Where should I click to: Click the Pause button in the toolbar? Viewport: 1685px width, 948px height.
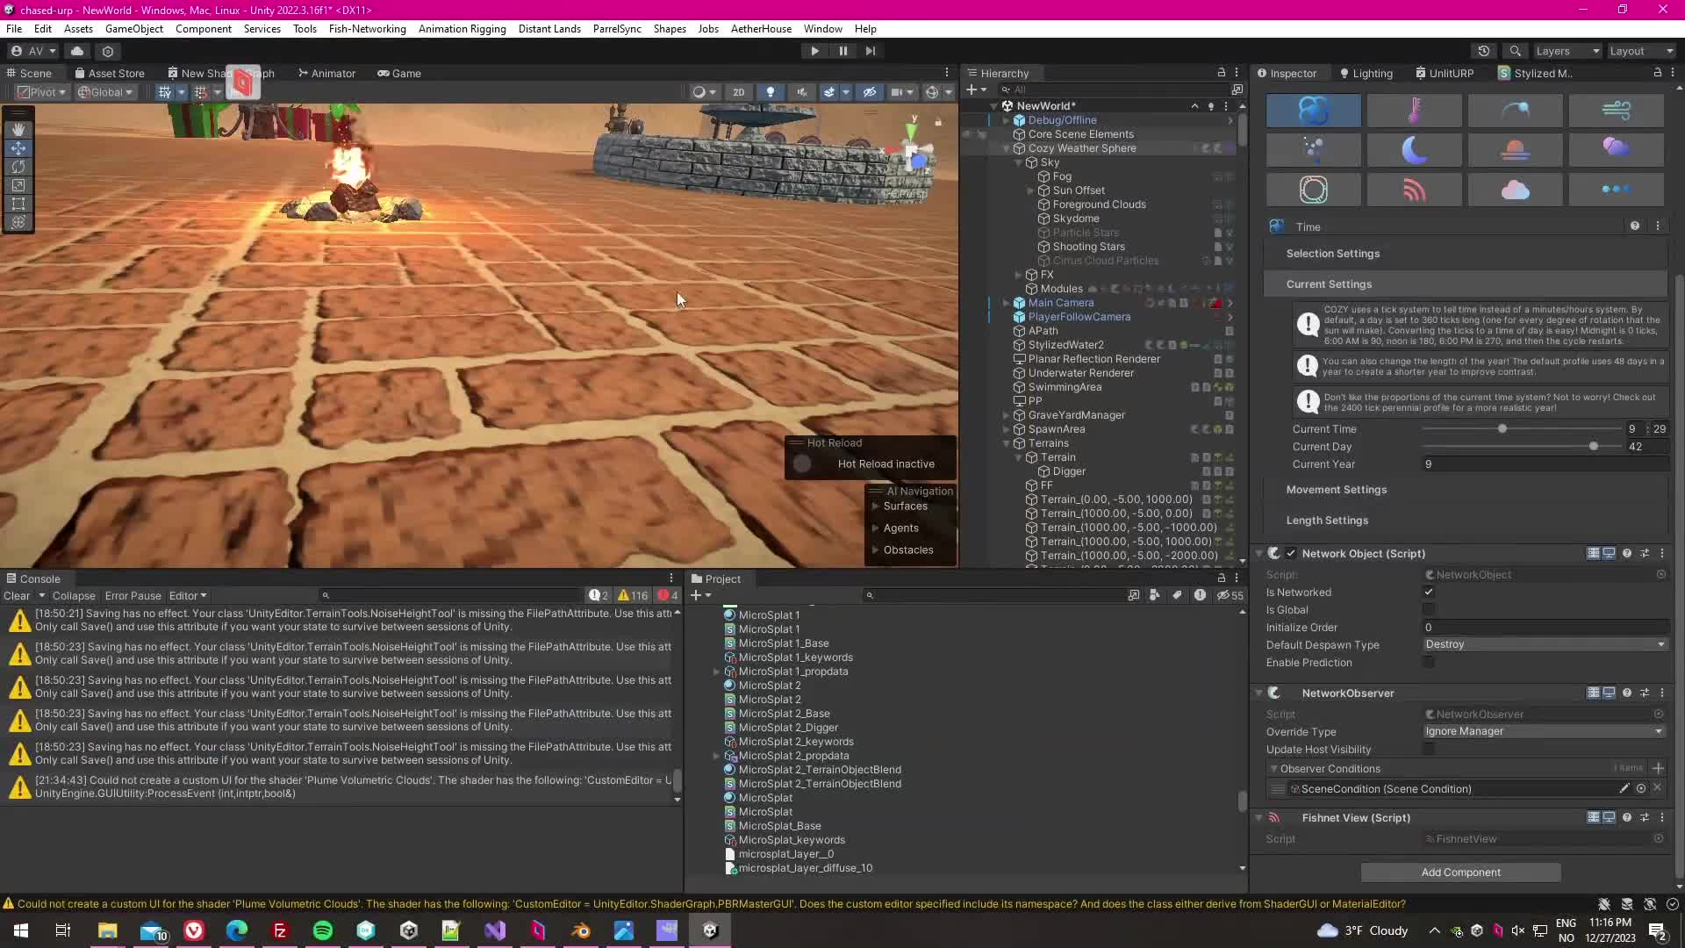(x=842, y=51)
